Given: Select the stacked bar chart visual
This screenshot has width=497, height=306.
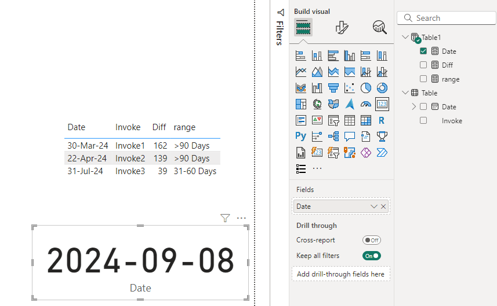Looking at the screenshot, I should [301, 56].
